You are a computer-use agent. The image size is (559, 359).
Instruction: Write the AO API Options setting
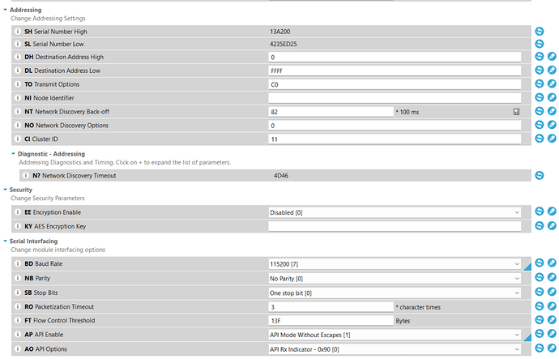pos(552,348)
